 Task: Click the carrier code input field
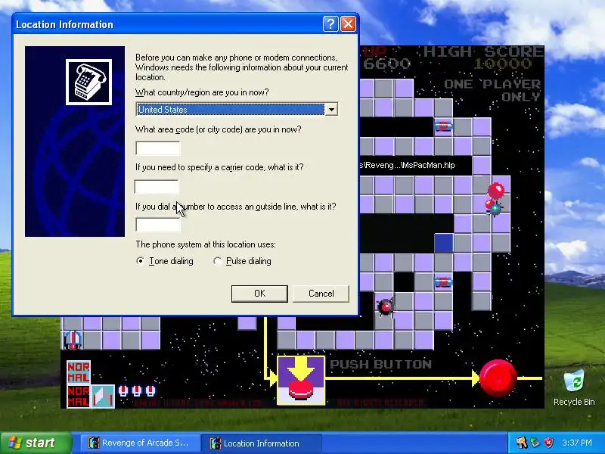point(157,187)
